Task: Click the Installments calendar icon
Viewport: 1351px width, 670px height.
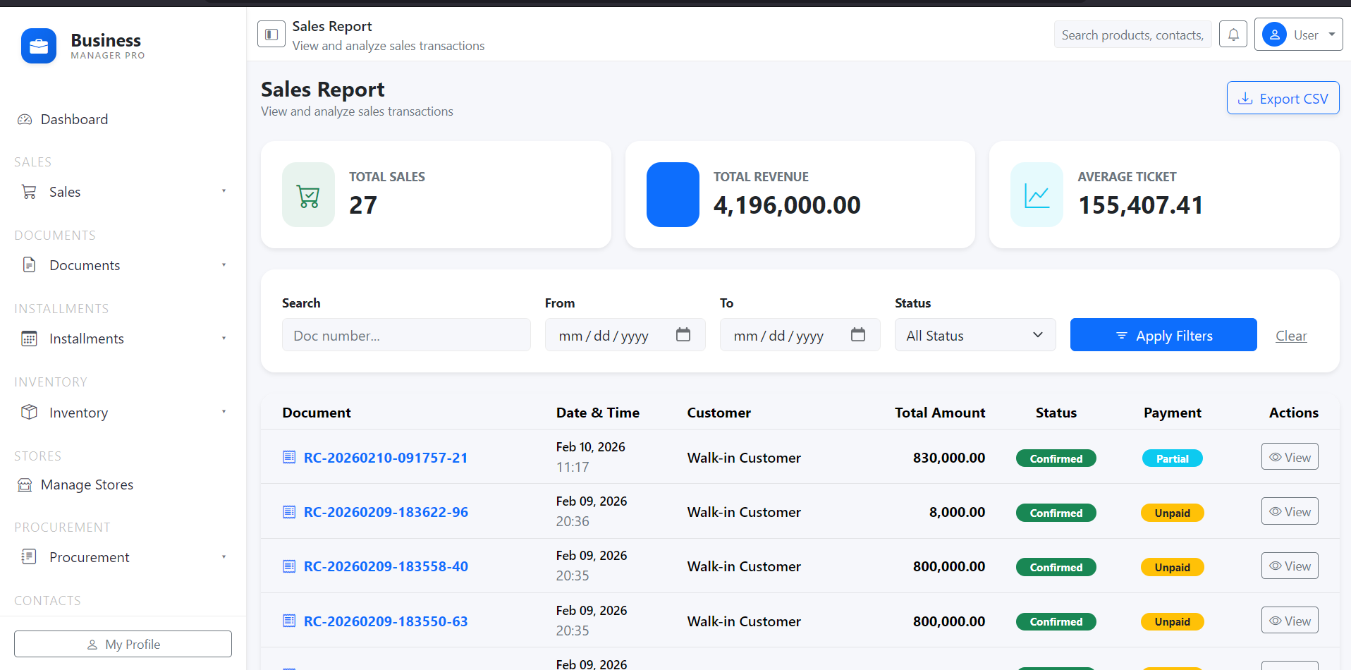Action: [x=28, y=339]
